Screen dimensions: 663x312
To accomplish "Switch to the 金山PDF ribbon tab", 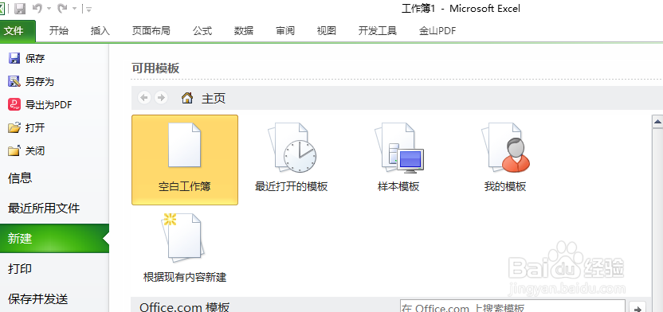I will coord(437,31).
